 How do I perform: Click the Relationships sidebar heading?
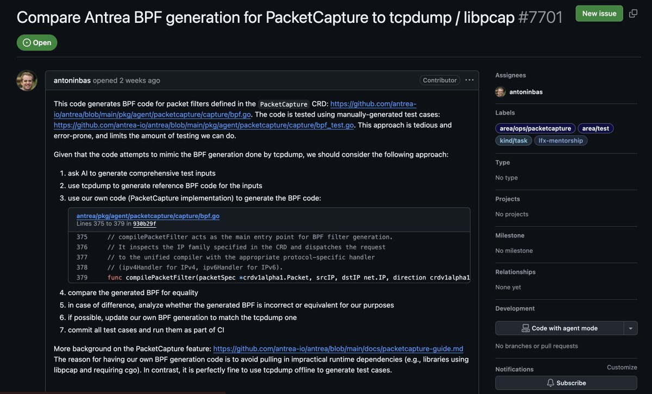pos(516,272)
